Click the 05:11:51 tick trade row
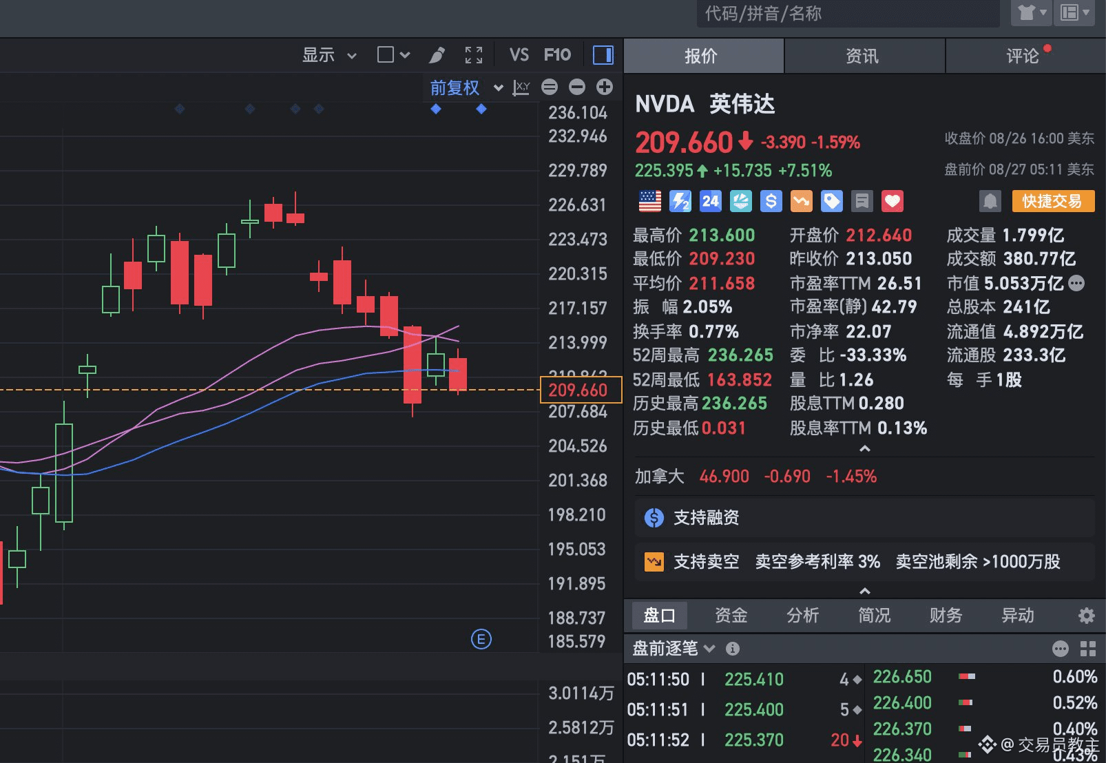1106x763 pixels. click(744, 710)
